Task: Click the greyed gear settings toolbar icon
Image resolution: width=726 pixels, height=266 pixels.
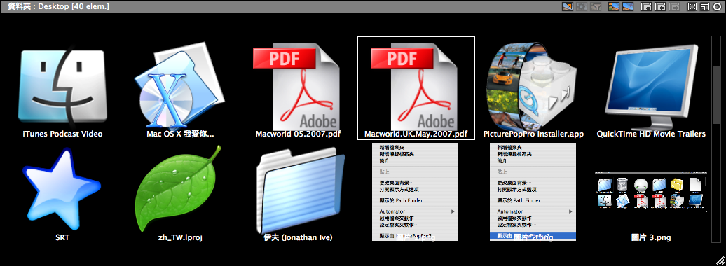Action: coord(582,6)
